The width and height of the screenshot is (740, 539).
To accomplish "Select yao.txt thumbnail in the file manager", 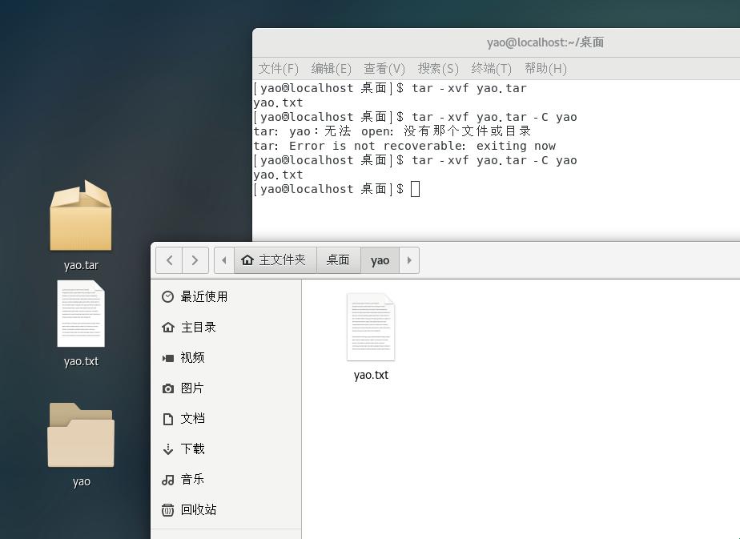I will pyautogui.click(x=371, y=327).
